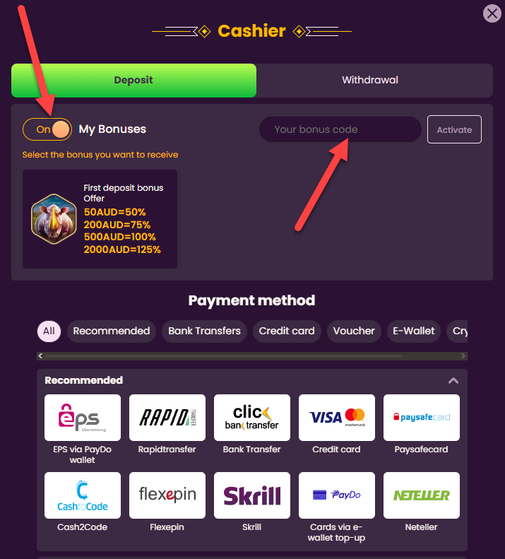Filter payment methods by E-Wallet
The height and width of the screenshot is (559, 505).
414,331
